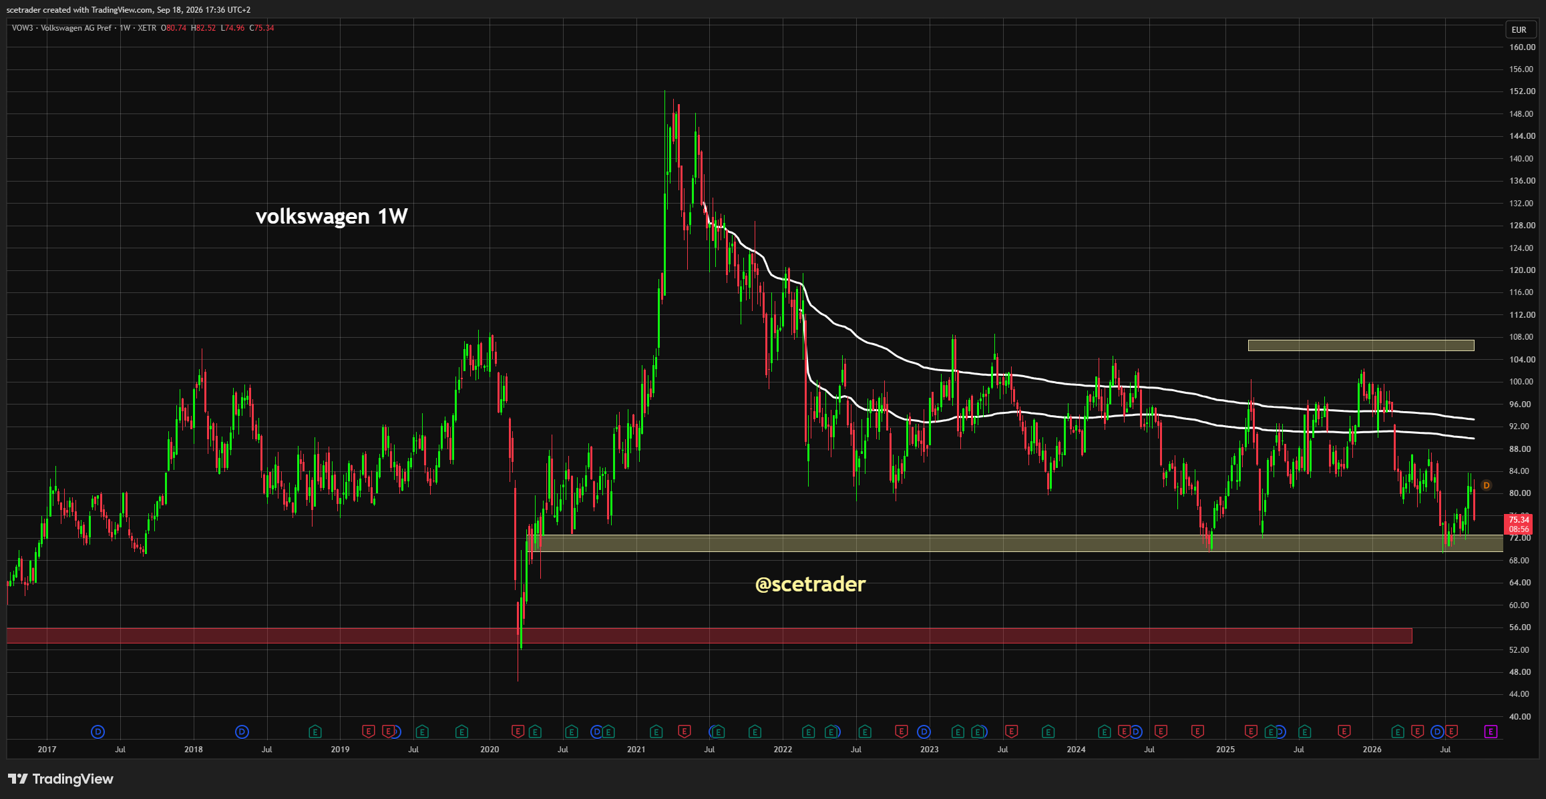This screenshot has height=799, width=1546.
Task: Click the XETR exchange label in legend
Action: click(x=147, y=28)
